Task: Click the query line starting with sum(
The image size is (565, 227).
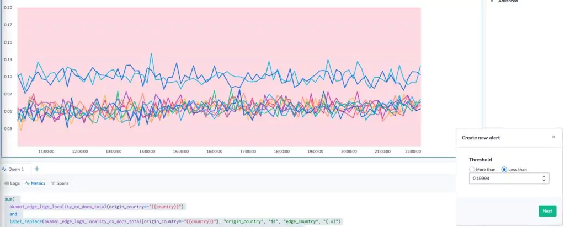Action: point(10,199)
